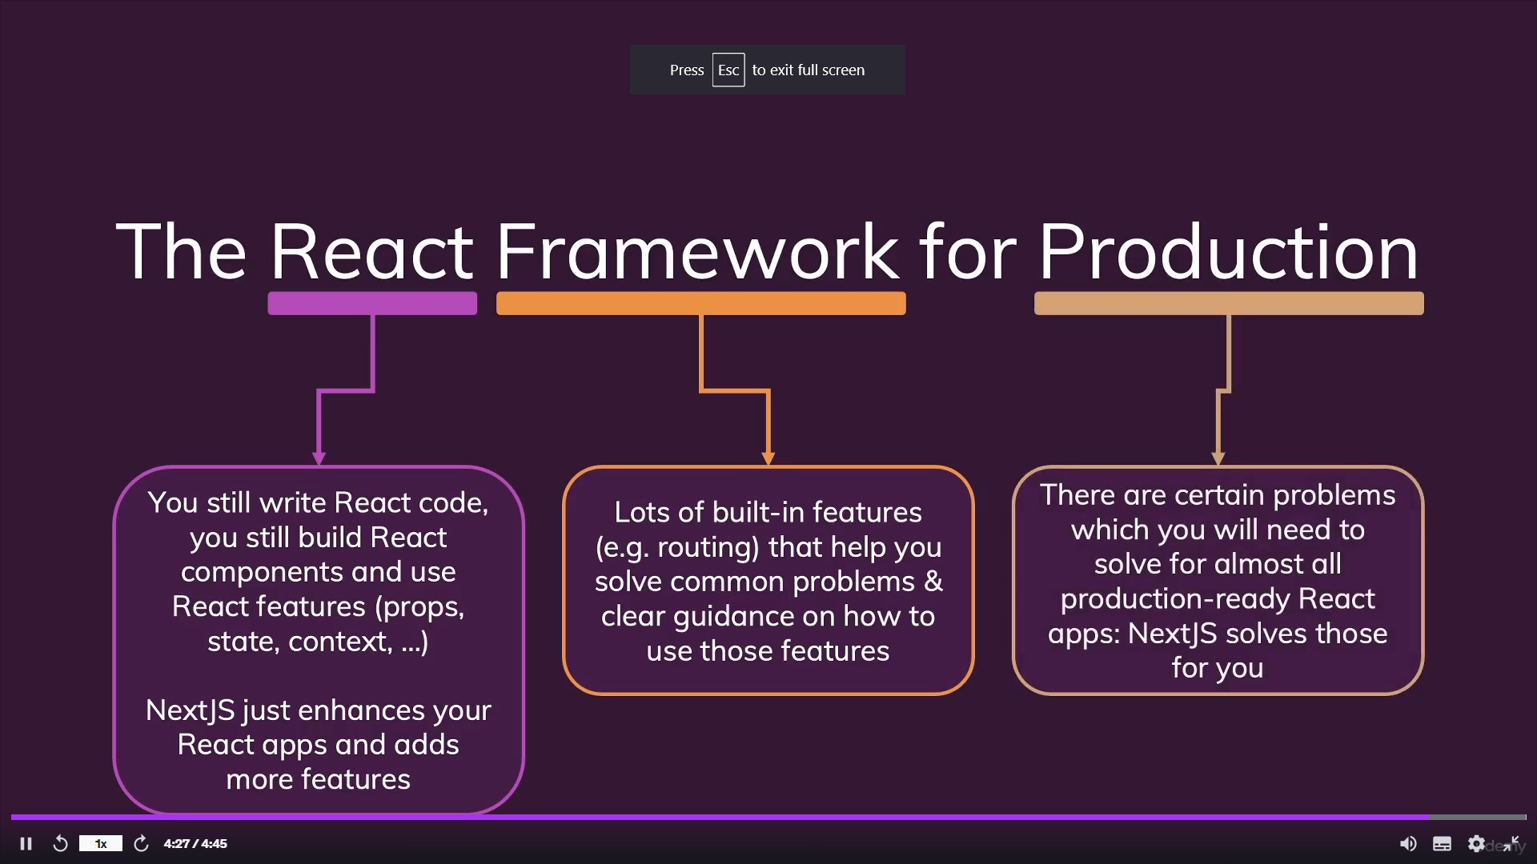Click the closed captions icon
Image resolution: width=1537 pixels, height=864 pixels.
coord(1441,843)
